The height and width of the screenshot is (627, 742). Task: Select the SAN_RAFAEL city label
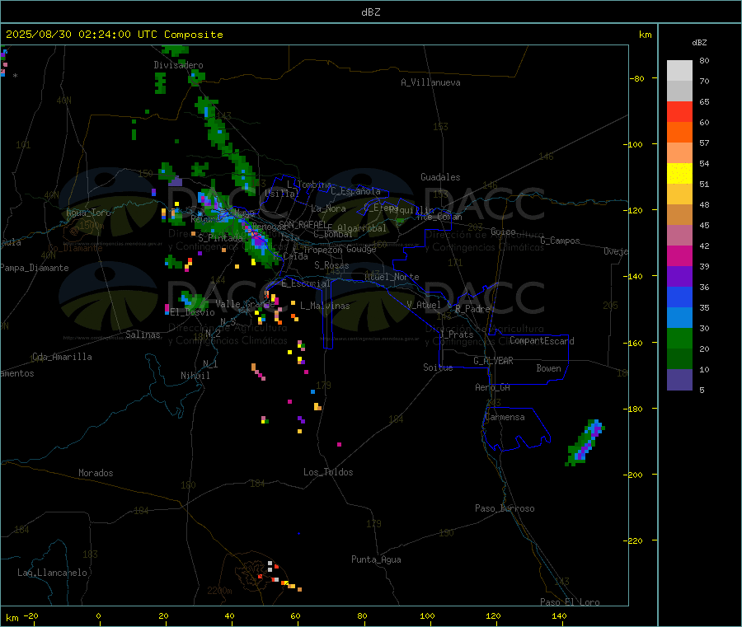(303, 224)
